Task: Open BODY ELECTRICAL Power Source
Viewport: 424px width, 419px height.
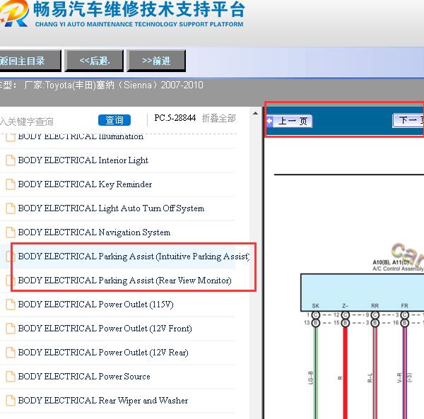Action: click(84, 377)
